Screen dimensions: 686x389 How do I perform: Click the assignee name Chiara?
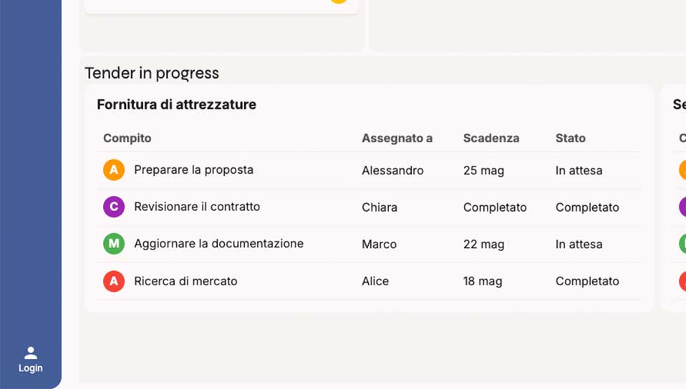coord(380,207)
